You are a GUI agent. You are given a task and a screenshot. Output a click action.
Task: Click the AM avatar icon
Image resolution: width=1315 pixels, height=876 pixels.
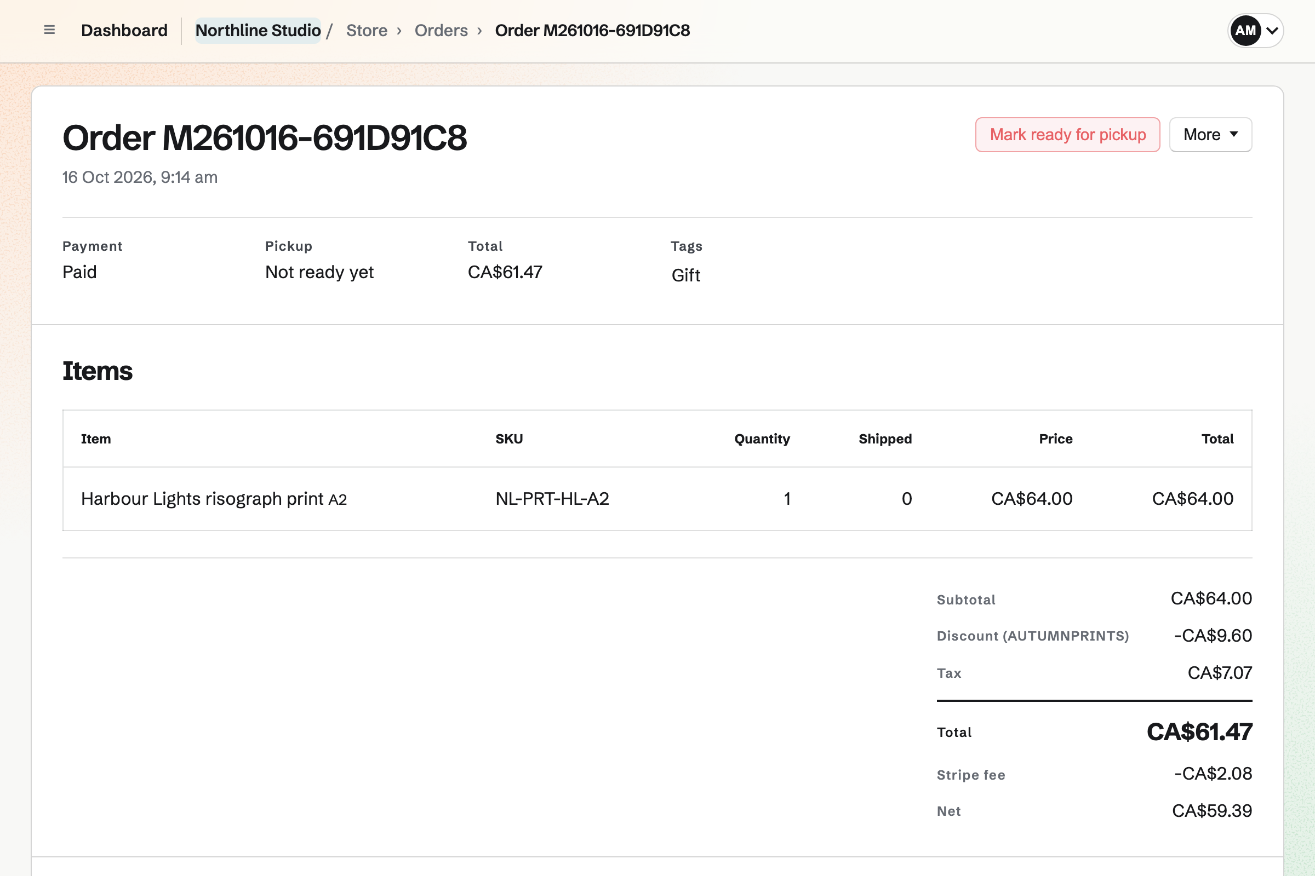point(1245,31)
